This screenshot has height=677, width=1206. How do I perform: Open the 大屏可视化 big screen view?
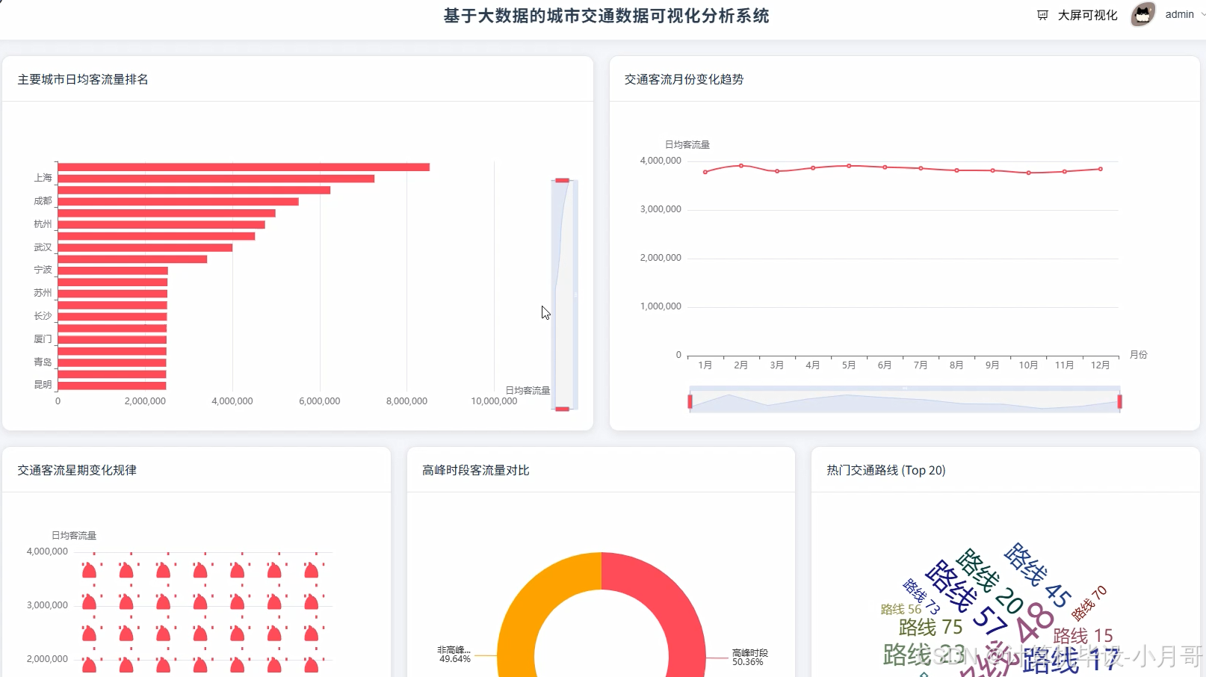point(1087,15)
